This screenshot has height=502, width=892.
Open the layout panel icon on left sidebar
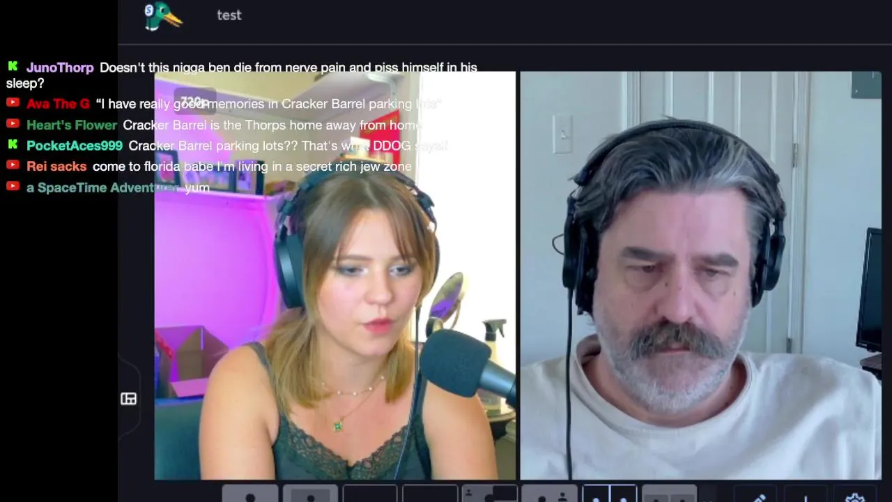click(128, 399)
